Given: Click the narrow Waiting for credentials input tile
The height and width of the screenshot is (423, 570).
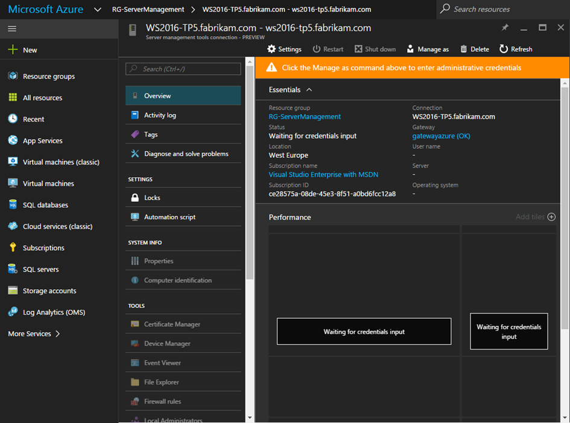Looking at the screenshot, I should pos(508,331).
